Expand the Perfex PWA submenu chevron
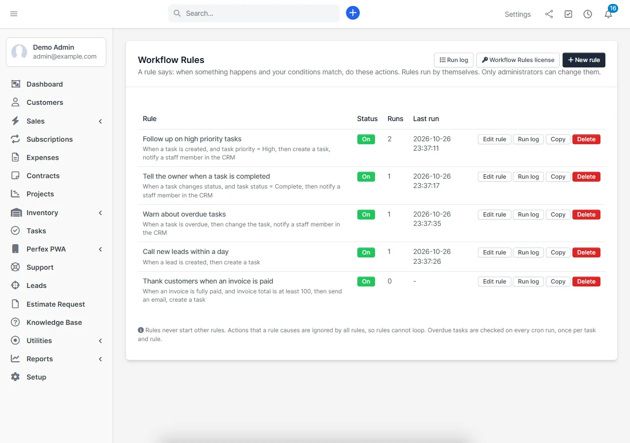 point(100,249)
